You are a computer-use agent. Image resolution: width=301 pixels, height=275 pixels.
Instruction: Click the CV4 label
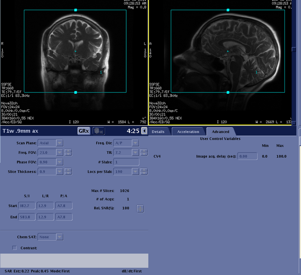(x=157, y=156)
